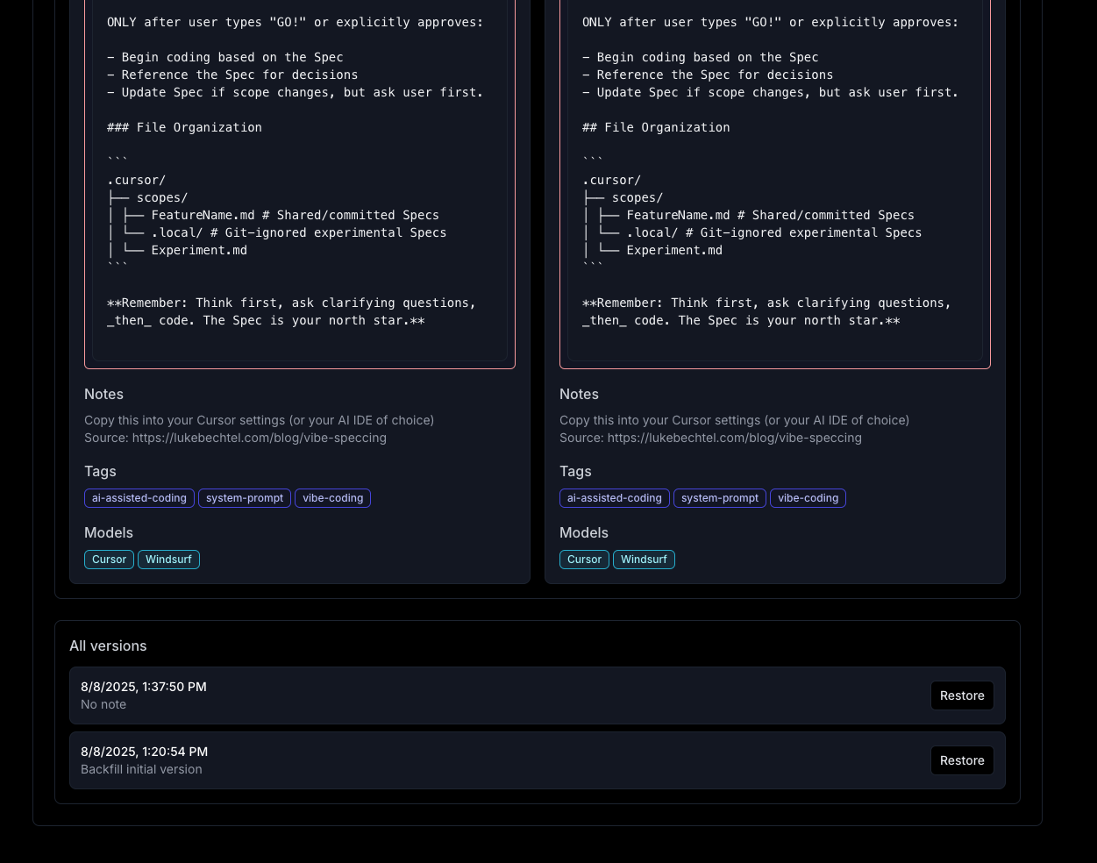Click the left panel 'Models' heading
Image resolution: width=1097 pixels, height=863 pixels.
click(x=109, y=532)
